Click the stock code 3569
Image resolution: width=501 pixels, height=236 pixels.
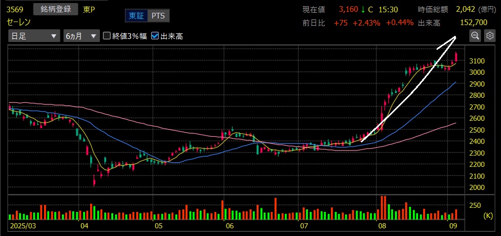click(15, 9)
